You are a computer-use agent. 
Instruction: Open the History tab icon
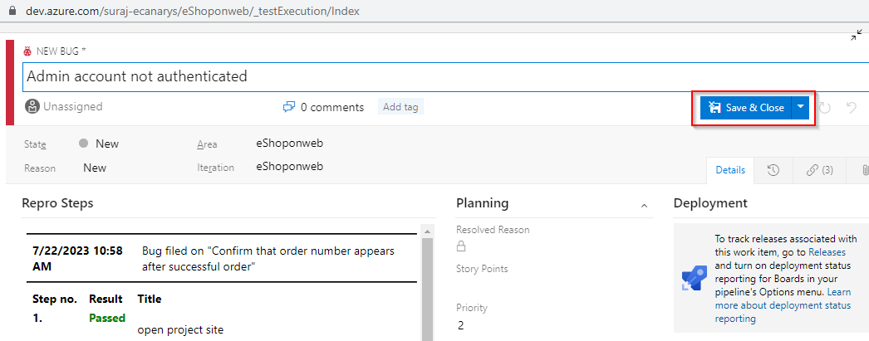(773, 171)
